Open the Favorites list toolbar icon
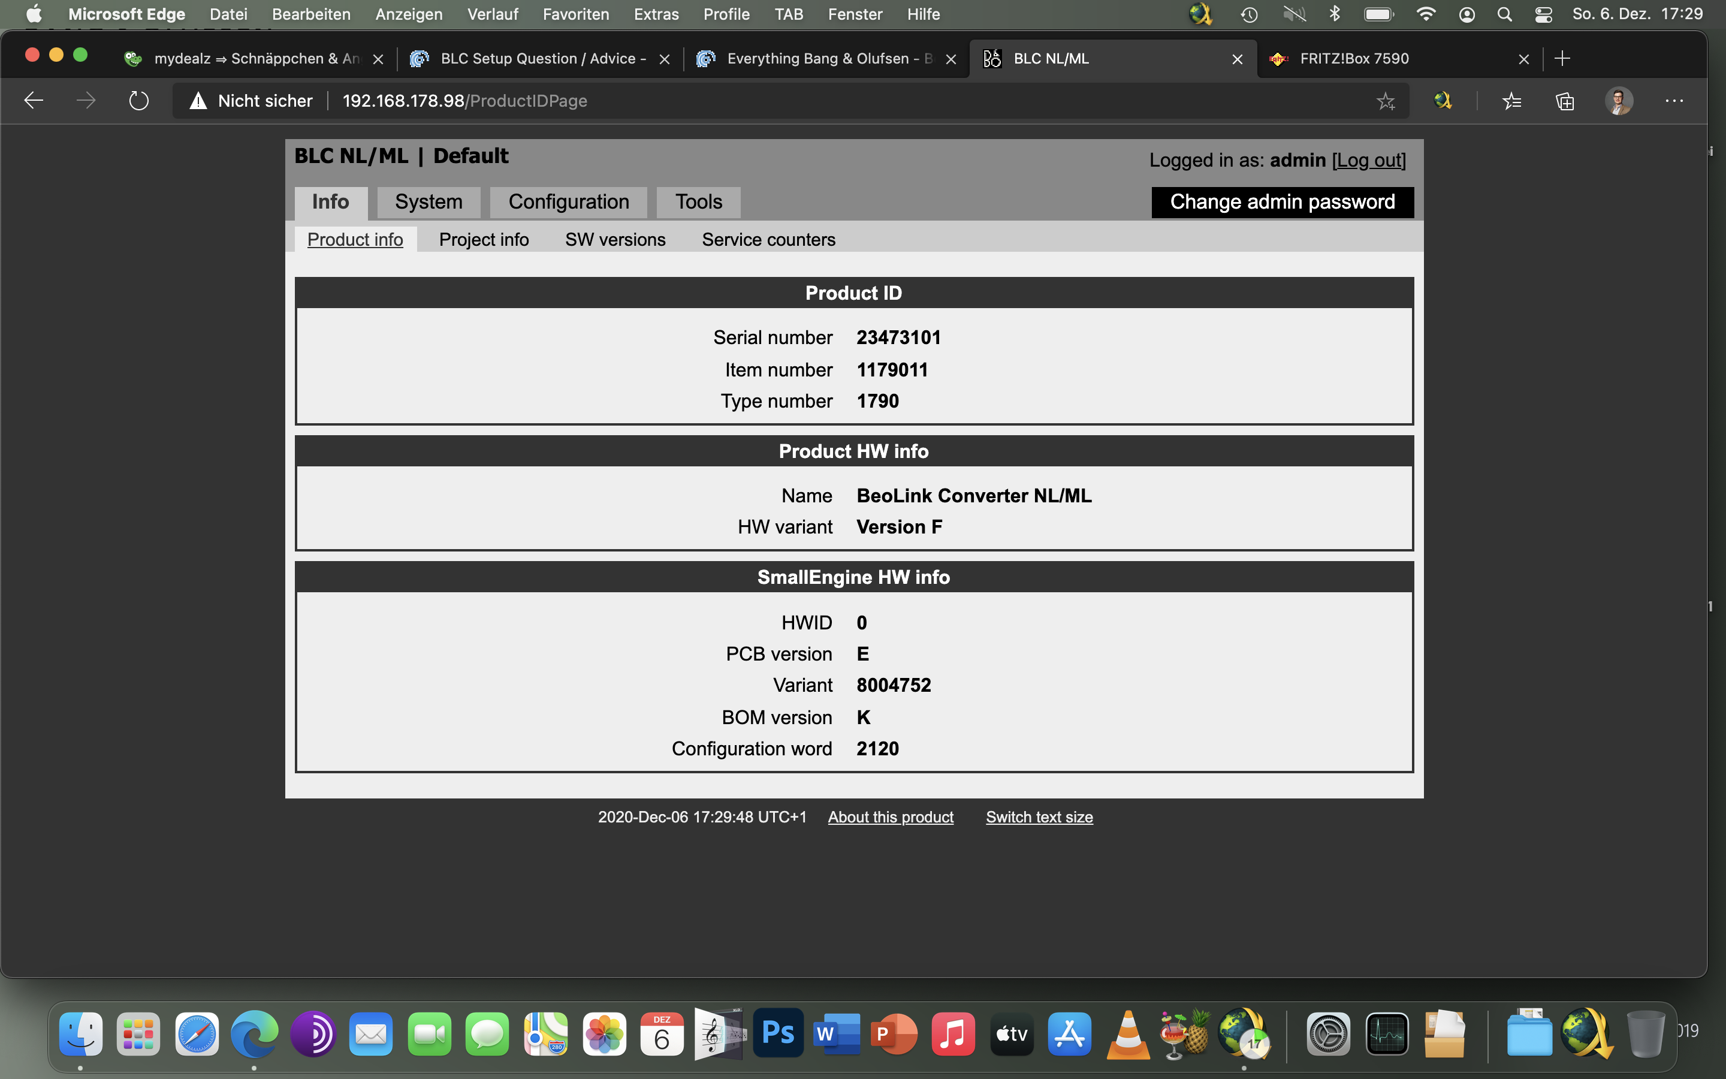Image resolution: width=1726 pixels, height=1079 pixels. pos(1511,101)
